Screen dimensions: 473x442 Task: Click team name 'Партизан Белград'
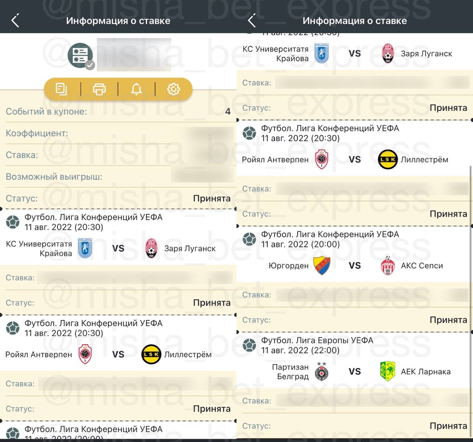290,372
